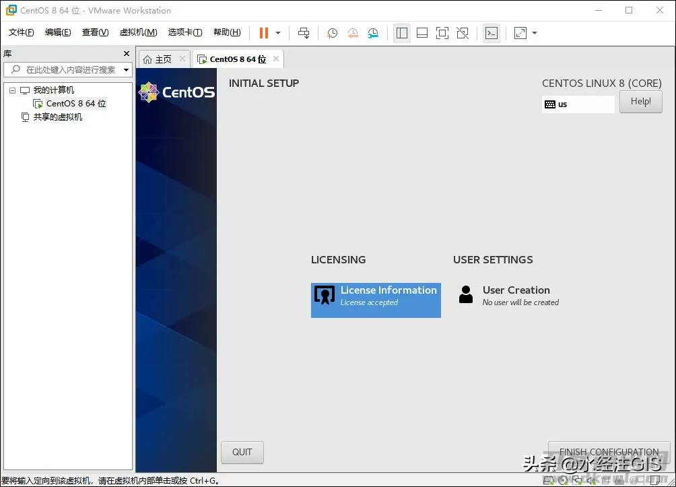Click the User Creation person icon

click(466, 294)
